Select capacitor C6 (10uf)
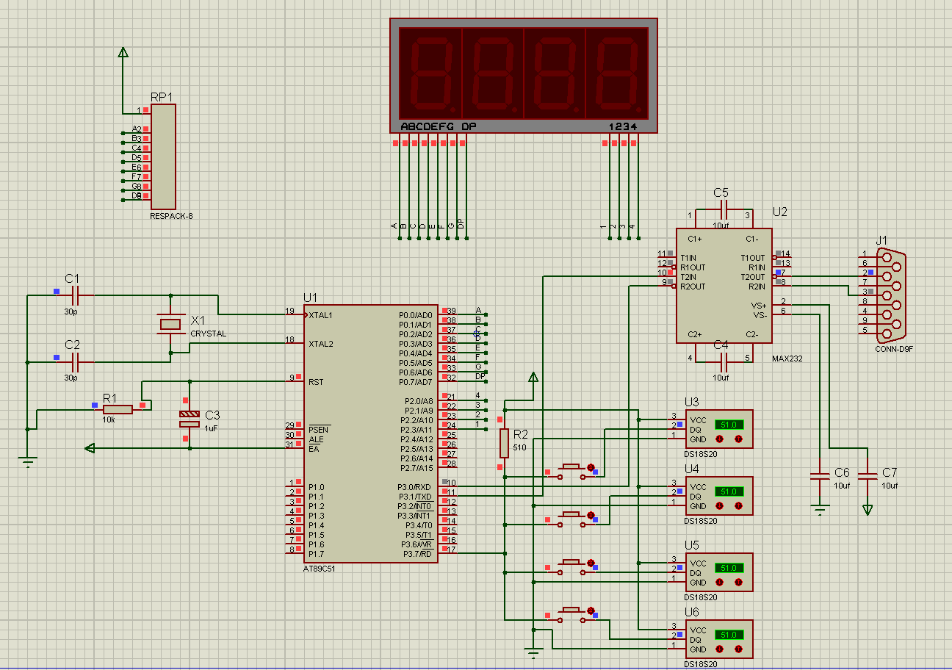Viewport: 952px width, 670px height. point(821,476)
